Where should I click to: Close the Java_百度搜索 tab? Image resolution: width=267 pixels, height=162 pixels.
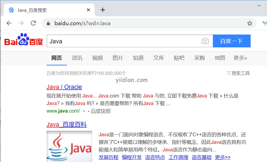(88, 10)
